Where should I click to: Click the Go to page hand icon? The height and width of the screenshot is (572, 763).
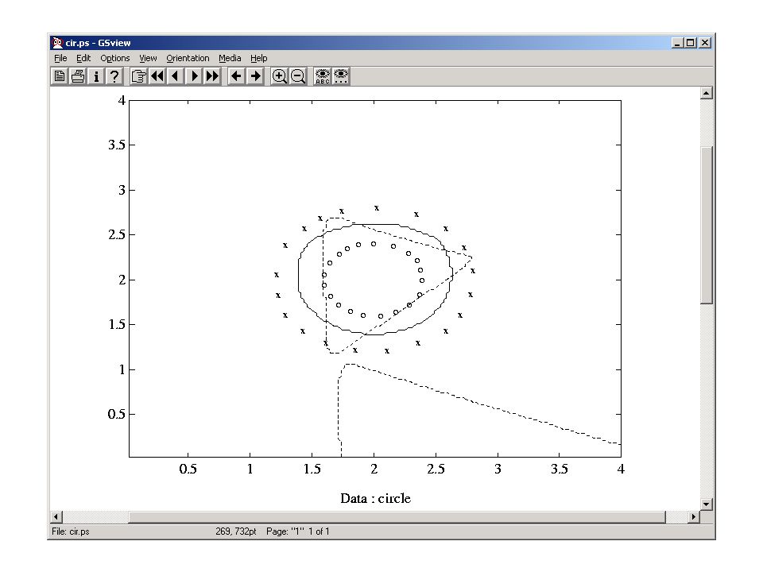pyautogui.click(x=138, y=76)
